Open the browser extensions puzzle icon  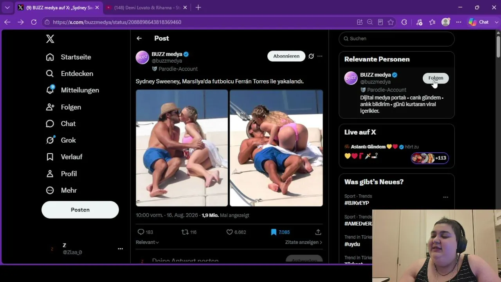[404, 22]
